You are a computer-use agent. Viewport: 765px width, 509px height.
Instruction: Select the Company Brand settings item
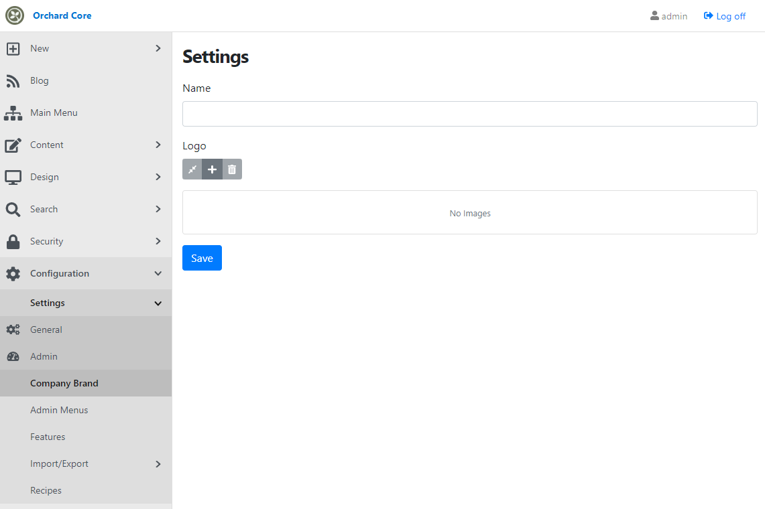click(86, 383)
